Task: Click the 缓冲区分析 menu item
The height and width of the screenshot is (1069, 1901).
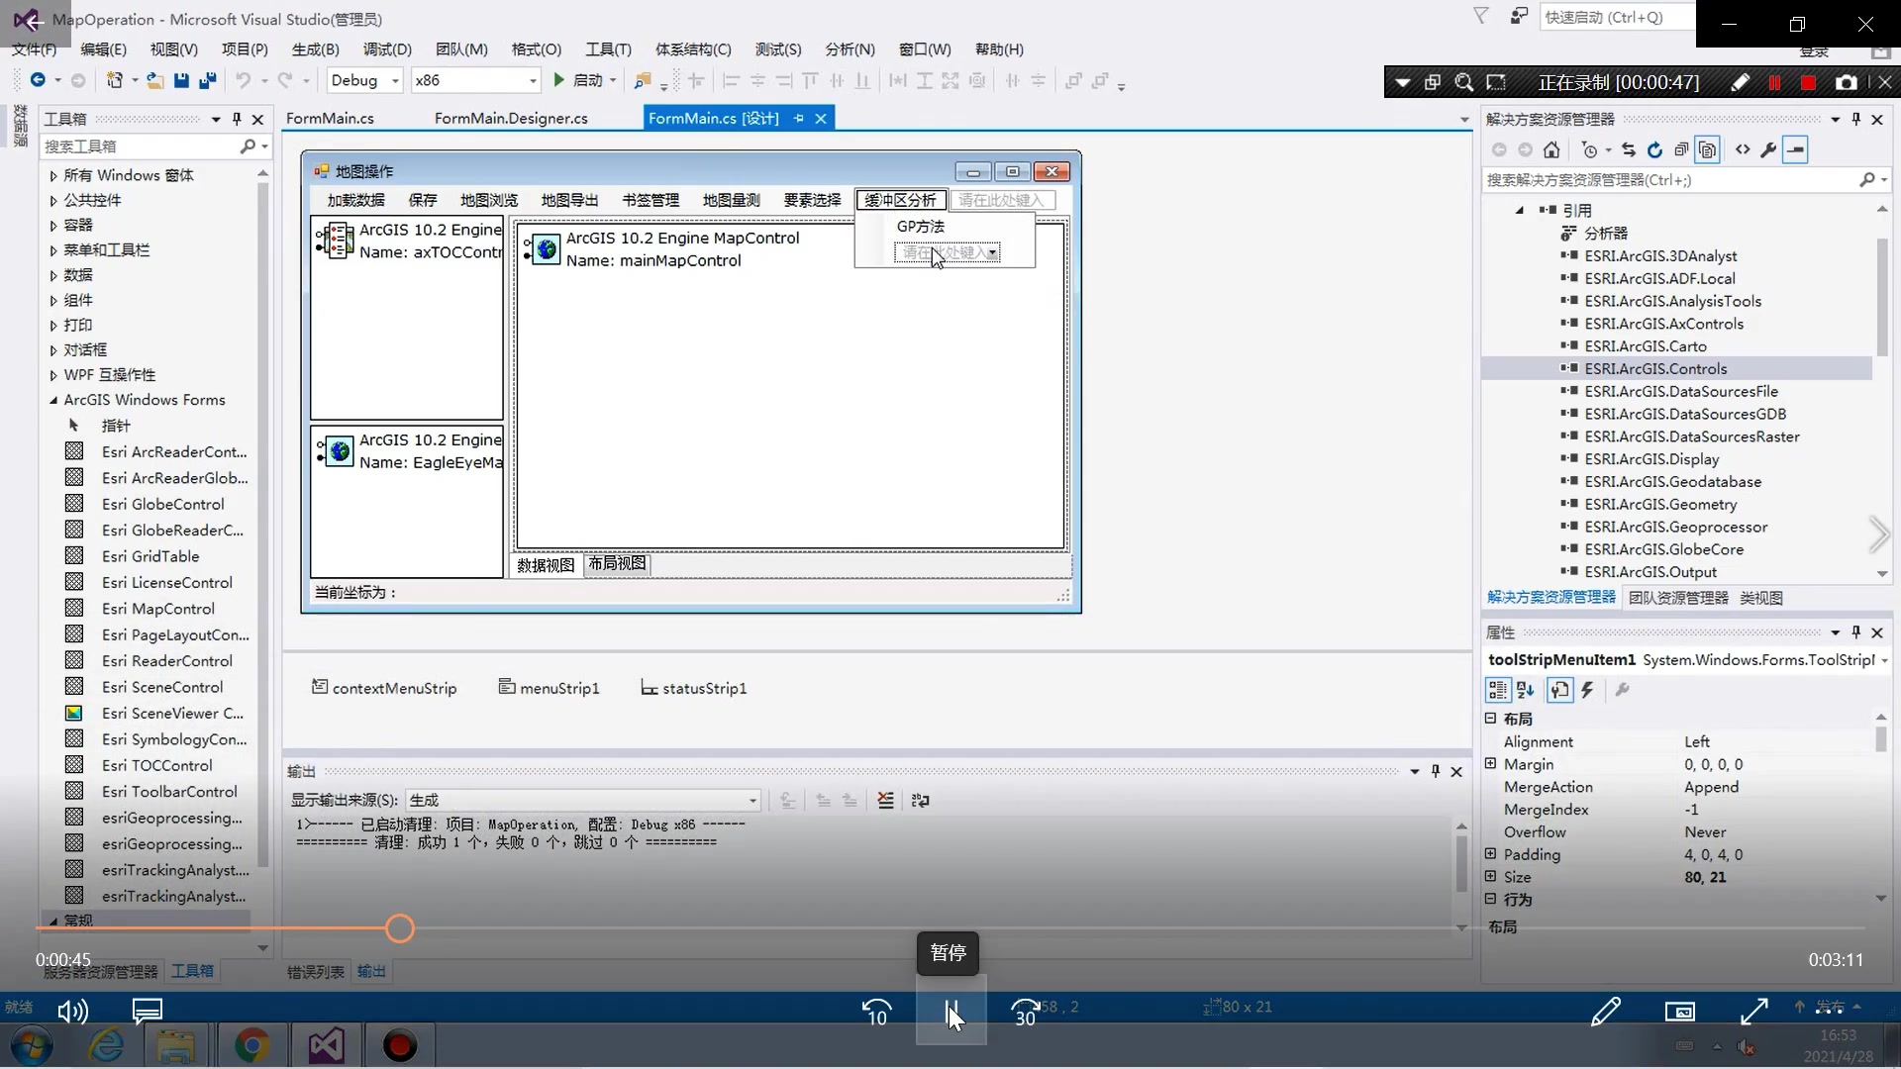Action: [x=902, y=198]
